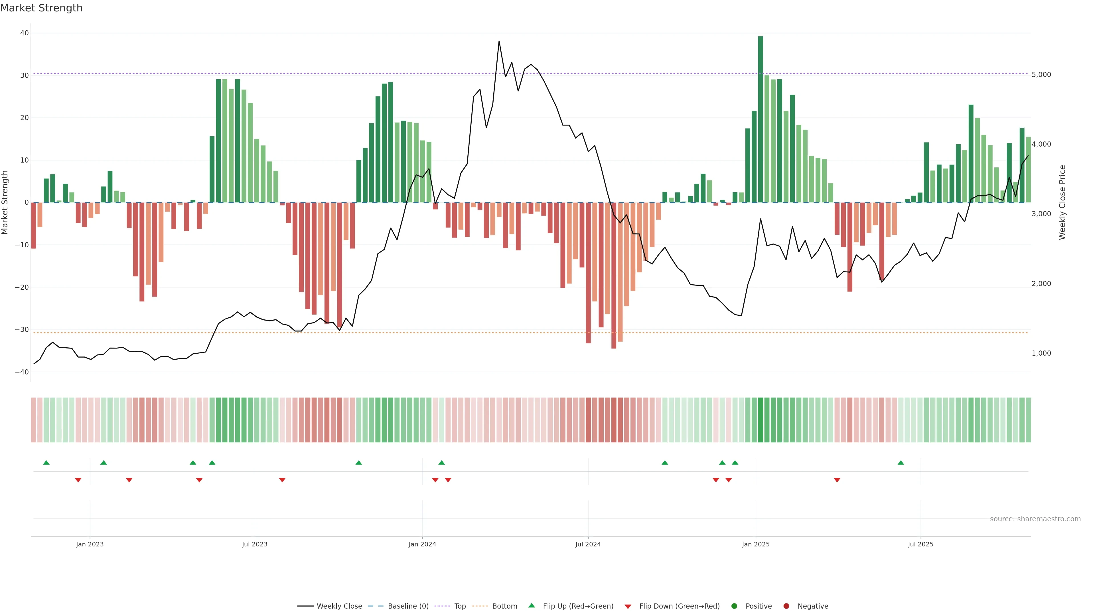This screenshot has width=1095, height=616.
Task: Click the Weekly Close Price axis title
Action: pyautogui.click(x=1062, y=202)
